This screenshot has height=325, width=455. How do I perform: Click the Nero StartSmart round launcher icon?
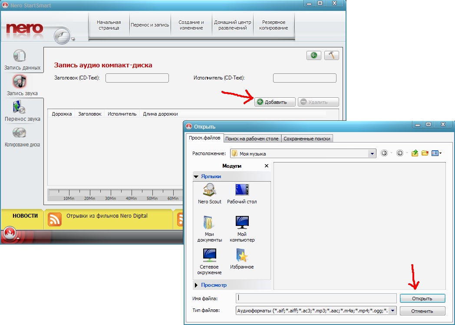pyautogui.click(x=62, y=36)
